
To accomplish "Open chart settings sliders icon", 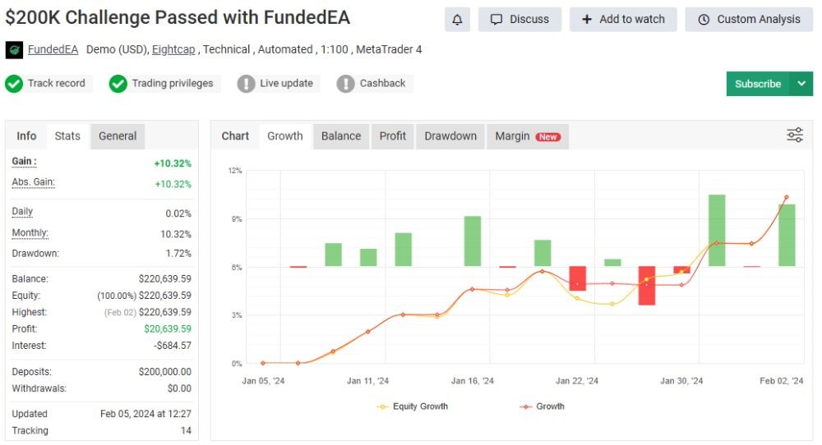I will point(794,135).
